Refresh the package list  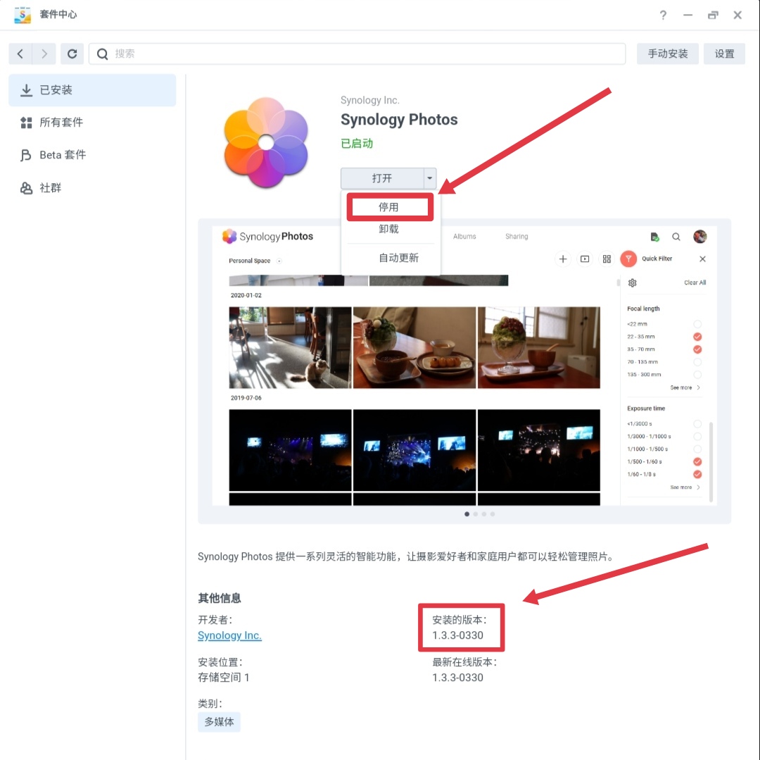click(72, 54)
